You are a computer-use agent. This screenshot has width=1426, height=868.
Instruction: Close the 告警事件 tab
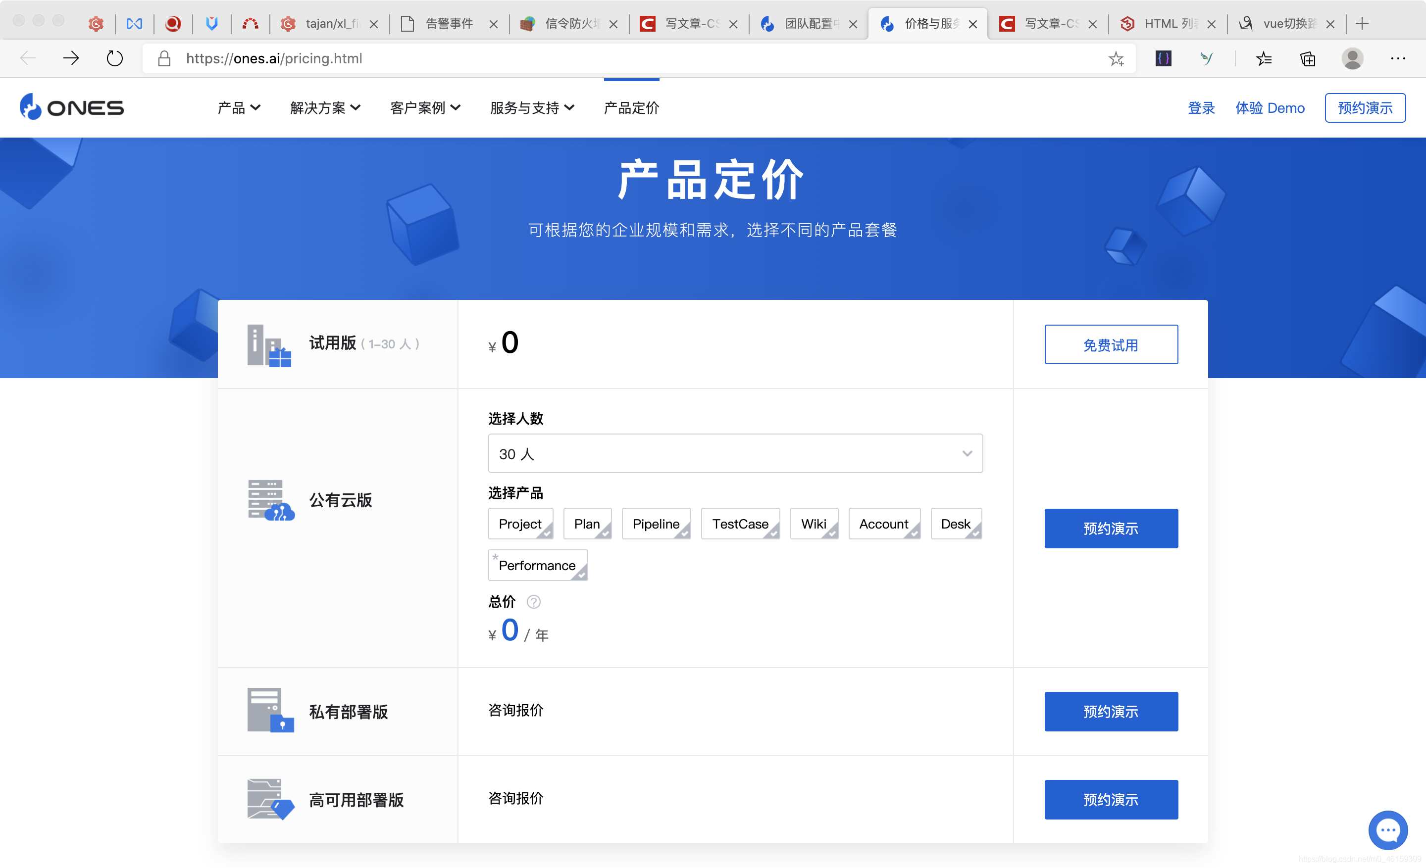click(494, 24)
